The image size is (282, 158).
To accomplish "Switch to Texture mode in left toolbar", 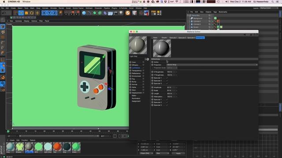I will 3,32.
